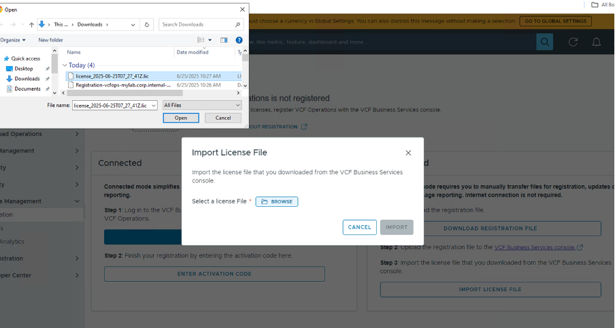
Task: Click the search magnifier icon in header
Action: 544,42
